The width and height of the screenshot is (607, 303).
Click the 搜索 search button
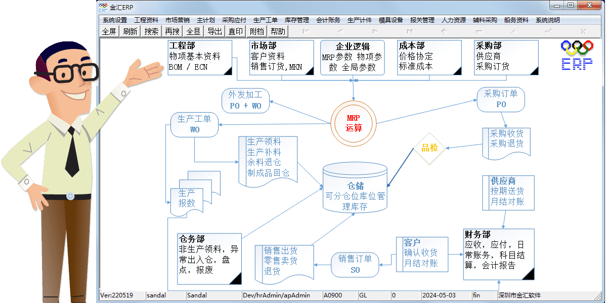tap(151, 31)
